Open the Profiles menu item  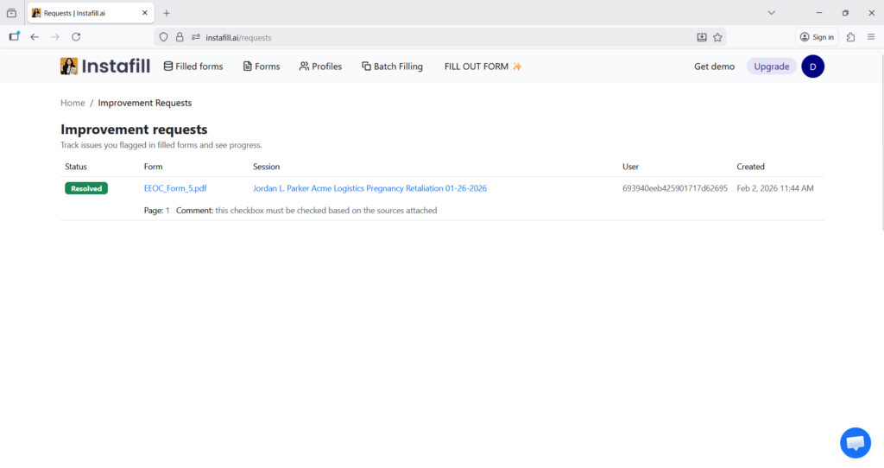pos(320,66)
